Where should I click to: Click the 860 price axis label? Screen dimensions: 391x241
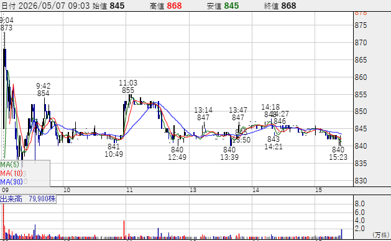tap(361, 77)
